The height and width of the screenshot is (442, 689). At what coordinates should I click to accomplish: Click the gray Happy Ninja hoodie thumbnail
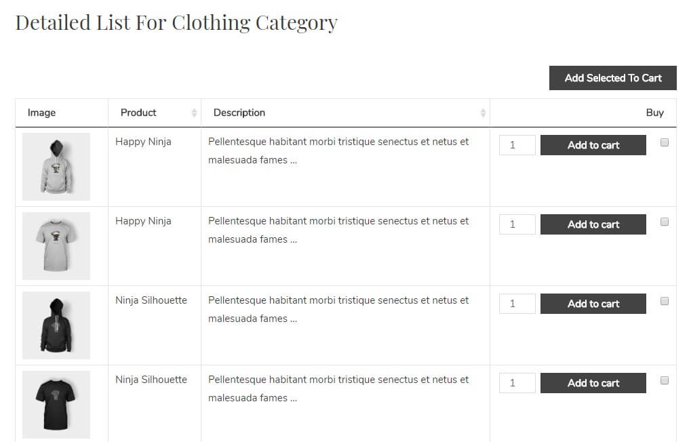tap(56, 167)
